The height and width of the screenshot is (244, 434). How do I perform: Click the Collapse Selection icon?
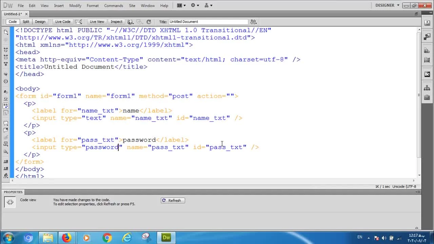(6, 57)
